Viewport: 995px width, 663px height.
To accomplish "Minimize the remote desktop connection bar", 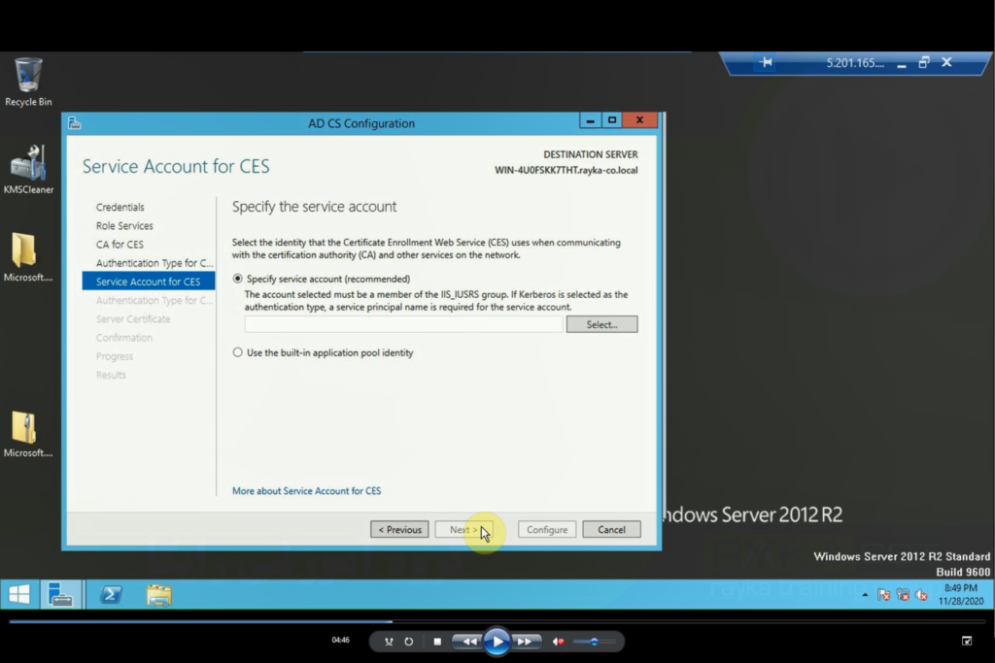I will coord(902,63).
